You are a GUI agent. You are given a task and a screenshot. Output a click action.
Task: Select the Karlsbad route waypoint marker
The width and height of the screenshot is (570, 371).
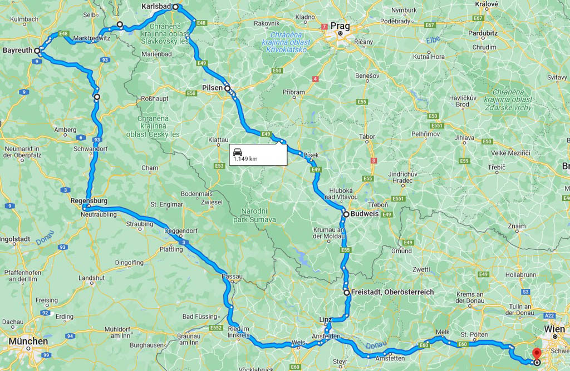pyautogui.click(x=175, y=7)
